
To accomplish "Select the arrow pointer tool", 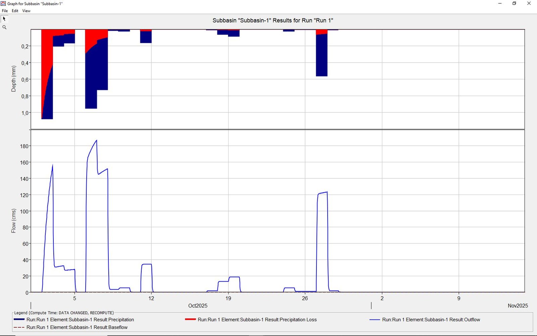I will tap(4, 19).
